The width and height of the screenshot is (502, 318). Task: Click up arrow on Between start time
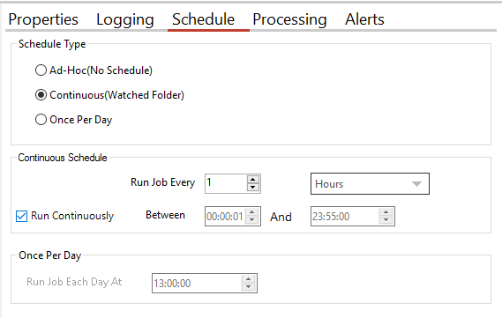(252, 212)
